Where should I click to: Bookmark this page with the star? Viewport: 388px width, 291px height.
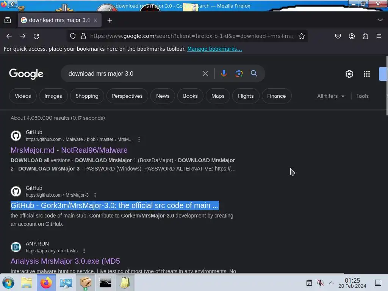301,36
